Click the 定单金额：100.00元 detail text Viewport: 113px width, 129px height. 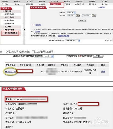pos(73,109)
